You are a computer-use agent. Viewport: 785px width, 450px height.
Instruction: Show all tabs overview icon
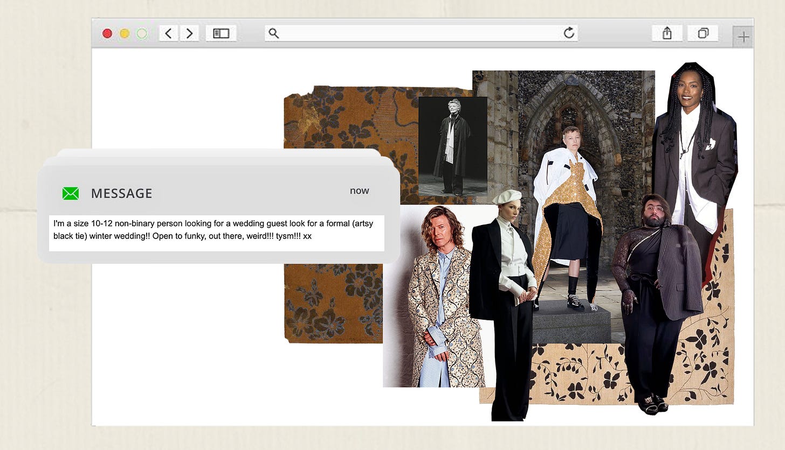tap(703, 33)
